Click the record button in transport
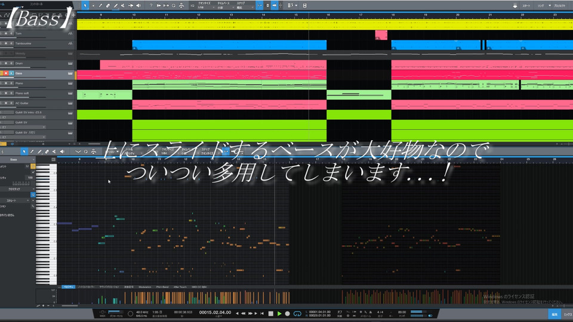573x322 pixels. pos(288,314)
